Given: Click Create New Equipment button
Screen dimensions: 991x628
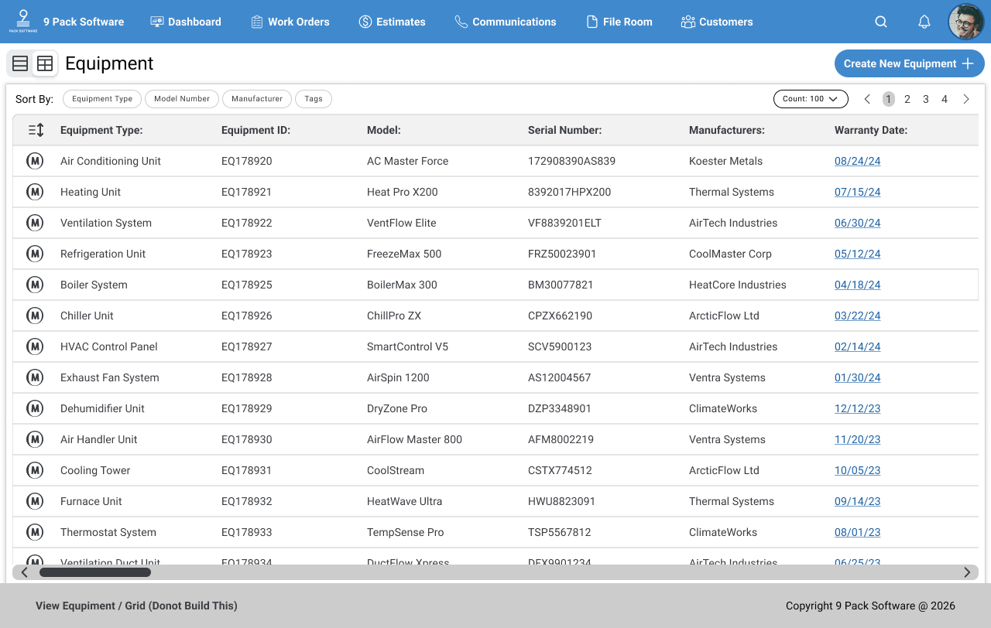Looking at the screenshot, I should pyautogui.click(x=909, y=63).
